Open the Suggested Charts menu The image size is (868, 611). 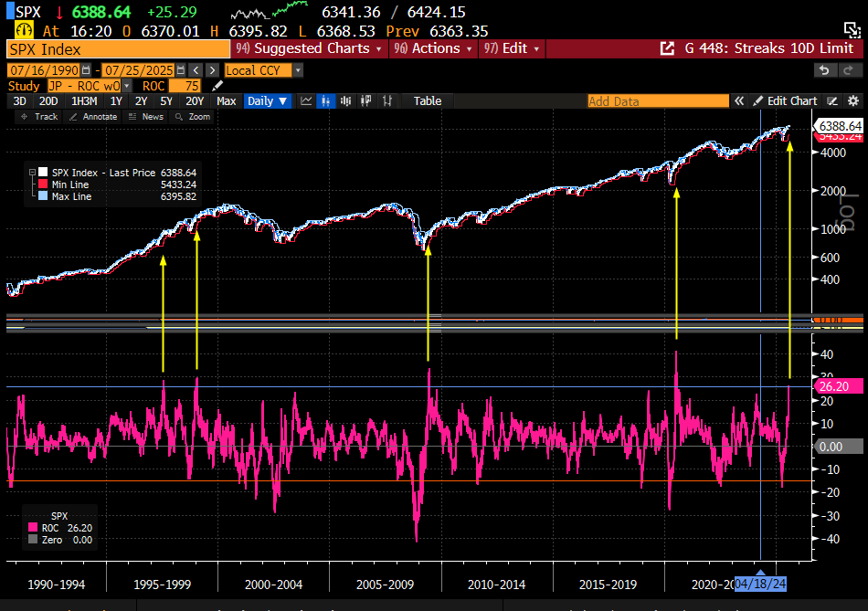[x=308, y=48]
